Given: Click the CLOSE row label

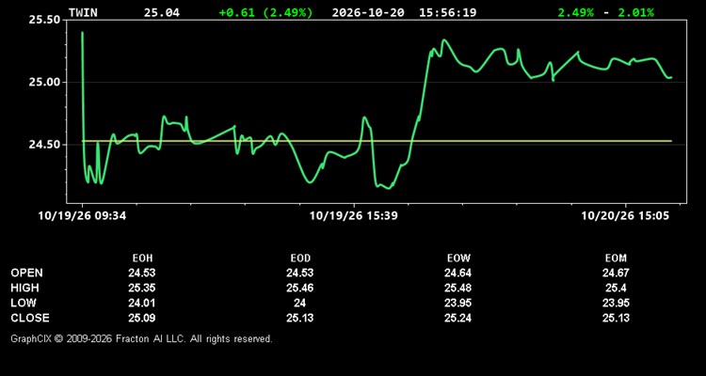Looking at the screenshot, I should coord(30,318).
